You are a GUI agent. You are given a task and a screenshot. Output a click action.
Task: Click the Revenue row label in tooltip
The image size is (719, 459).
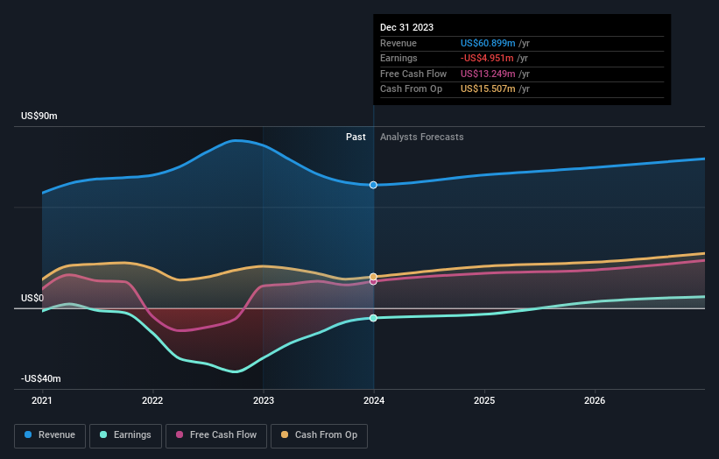click(398, 43)
